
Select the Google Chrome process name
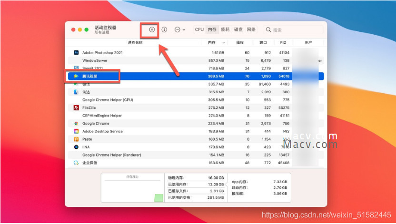[96, 124]
